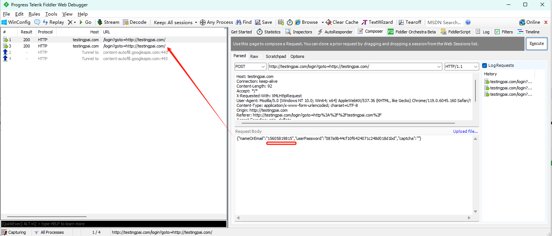
Task: Open the View menu
Action: tap(67, 14)
